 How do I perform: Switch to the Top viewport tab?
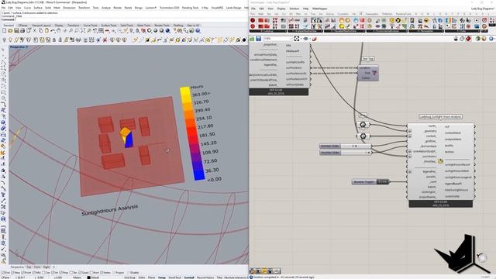click(29, 267)
